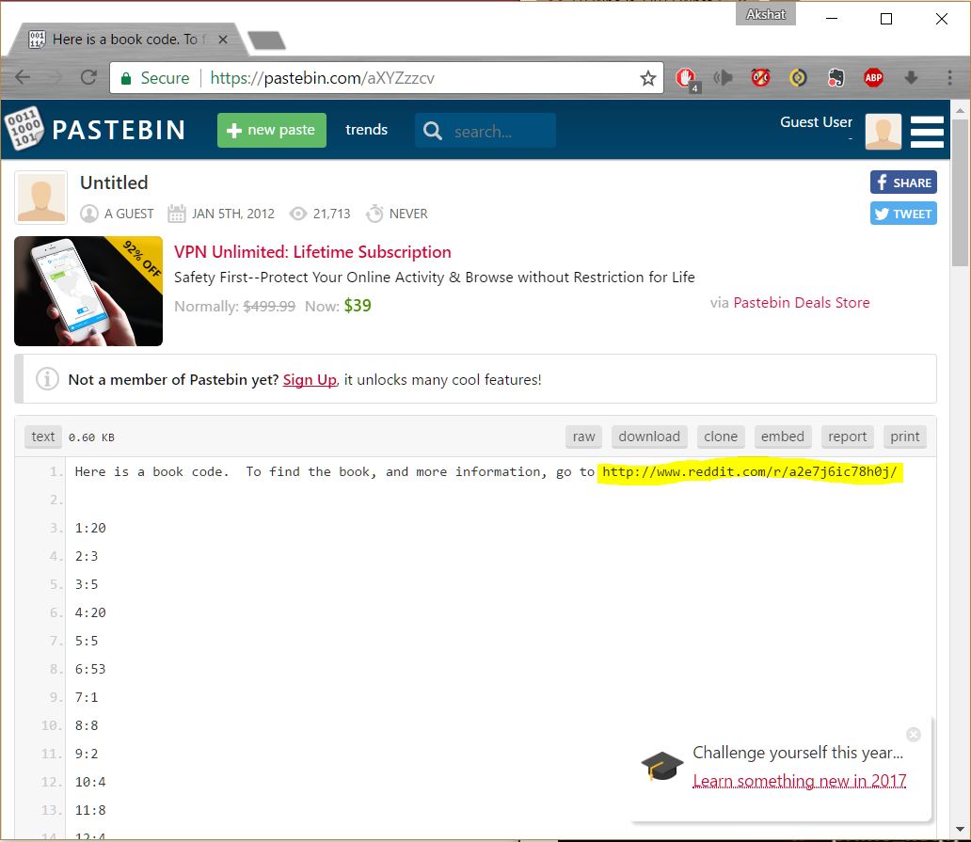This screenshot has height=842, width=971.
Task: Click the 'NEVER' expiry text
Action: click(x=408, y=214)
